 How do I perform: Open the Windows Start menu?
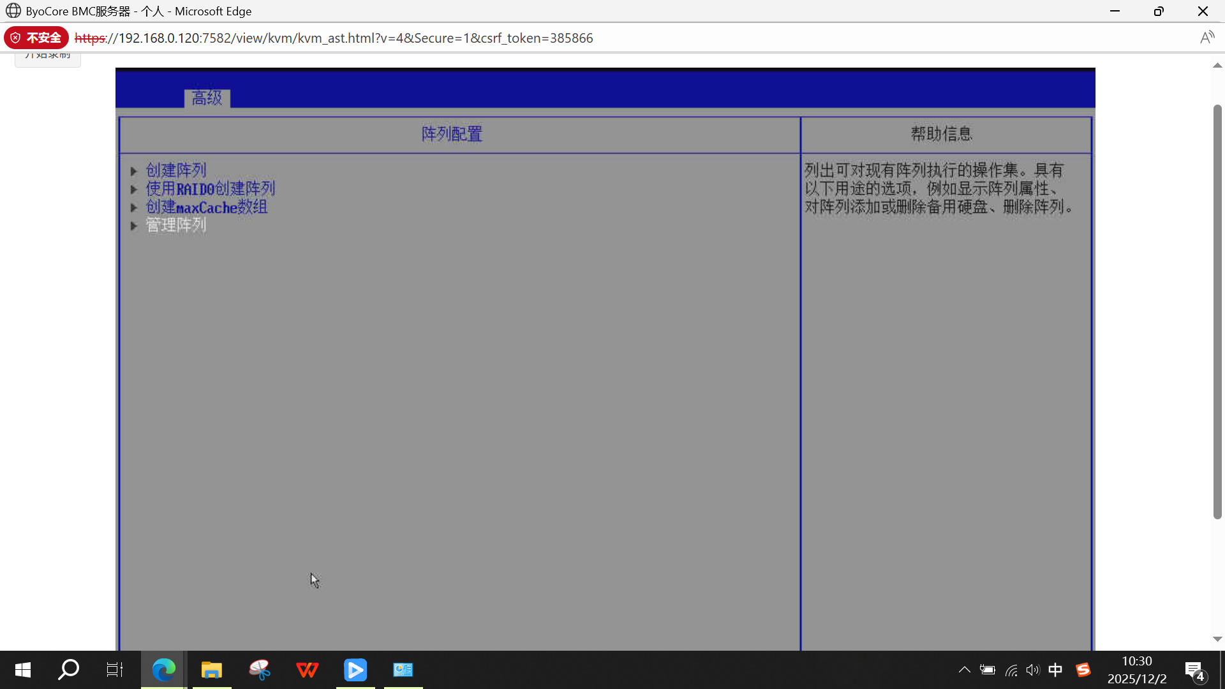pyautogui.click(x=23, y=670)
